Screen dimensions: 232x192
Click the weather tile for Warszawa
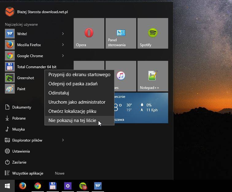click(x=141, y=108)
